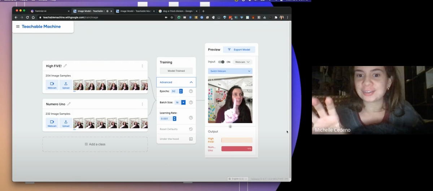The width and height of the screenshot is (433, 191).
Task: Select first image sample in Numero Uno class
Action: (x=78, y=123)
